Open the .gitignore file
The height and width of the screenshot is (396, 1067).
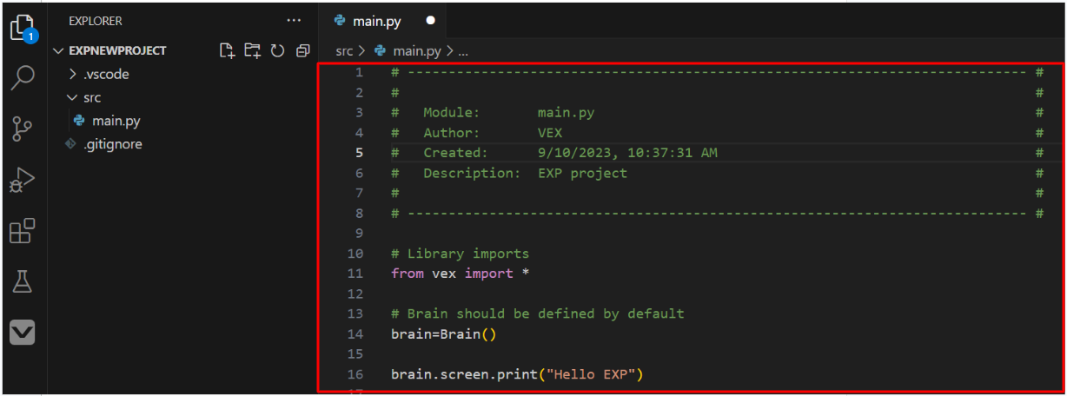click(x=112, y=144)
